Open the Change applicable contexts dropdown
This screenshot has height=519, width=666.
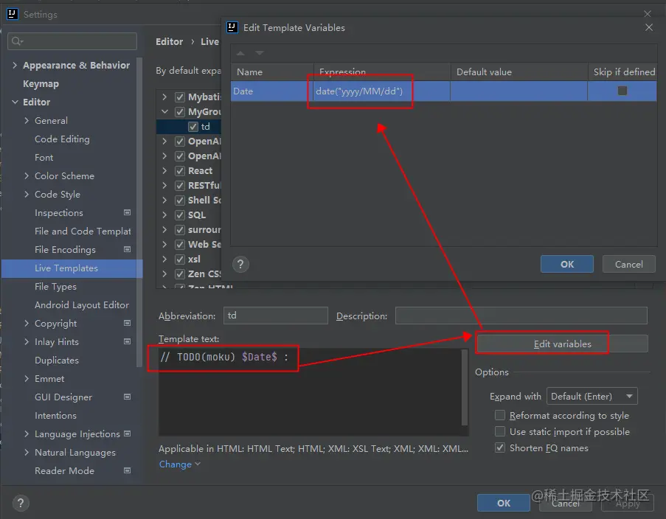tap(180, 464)
